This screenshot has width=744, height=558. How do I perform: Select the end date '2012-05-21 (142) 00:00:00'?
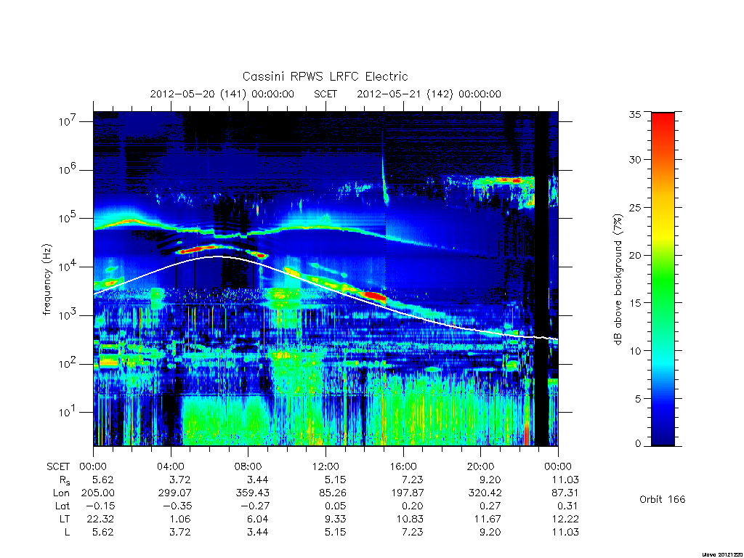(x=429, y=94)
